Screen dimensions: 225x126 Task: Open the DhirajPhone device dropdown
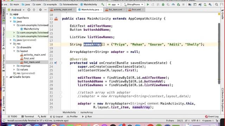133,5
